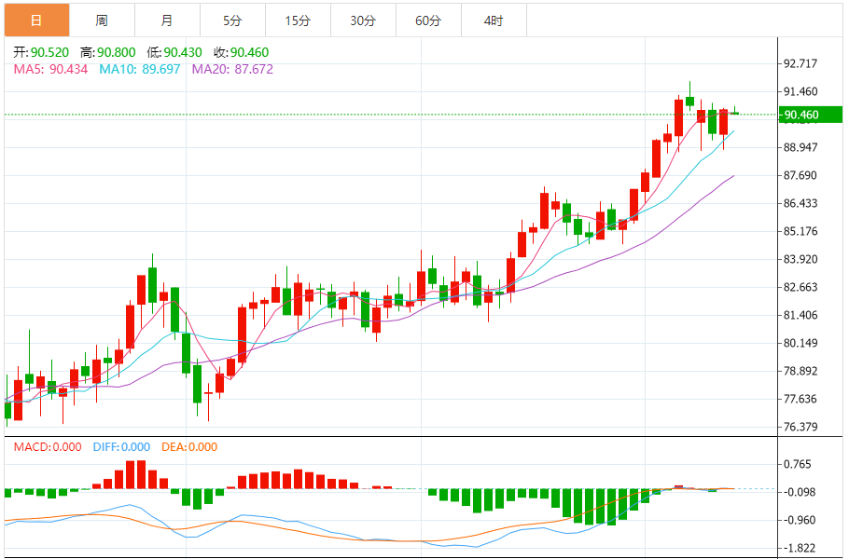849x559 pixels.
Task: Click the MA5: 90.434 indicator label
Action: [50, 69]
